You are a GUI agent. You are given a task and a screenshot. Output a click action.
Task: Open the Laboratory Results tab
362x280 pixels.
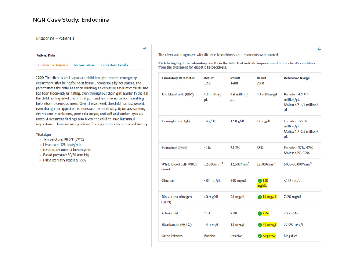tap(115, 65)
